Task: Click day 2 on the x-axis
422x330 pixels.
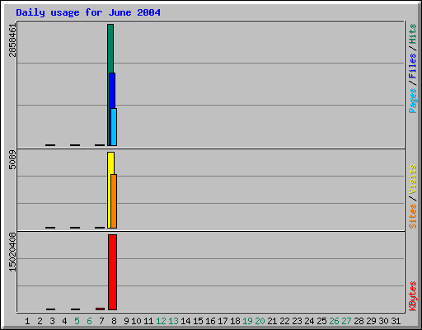Action: [40, 321]
